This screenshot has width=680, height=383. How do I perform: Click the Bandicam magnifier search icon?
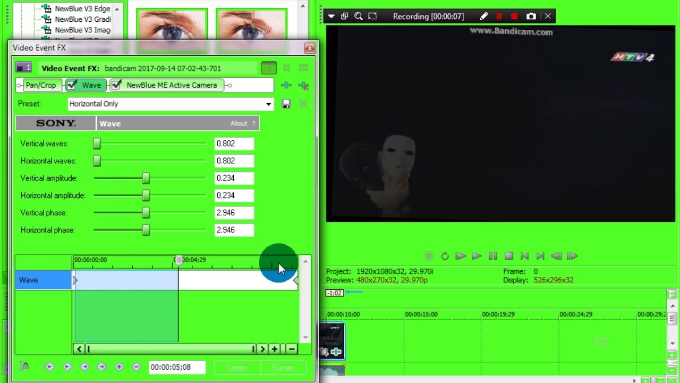coord(358,16)
